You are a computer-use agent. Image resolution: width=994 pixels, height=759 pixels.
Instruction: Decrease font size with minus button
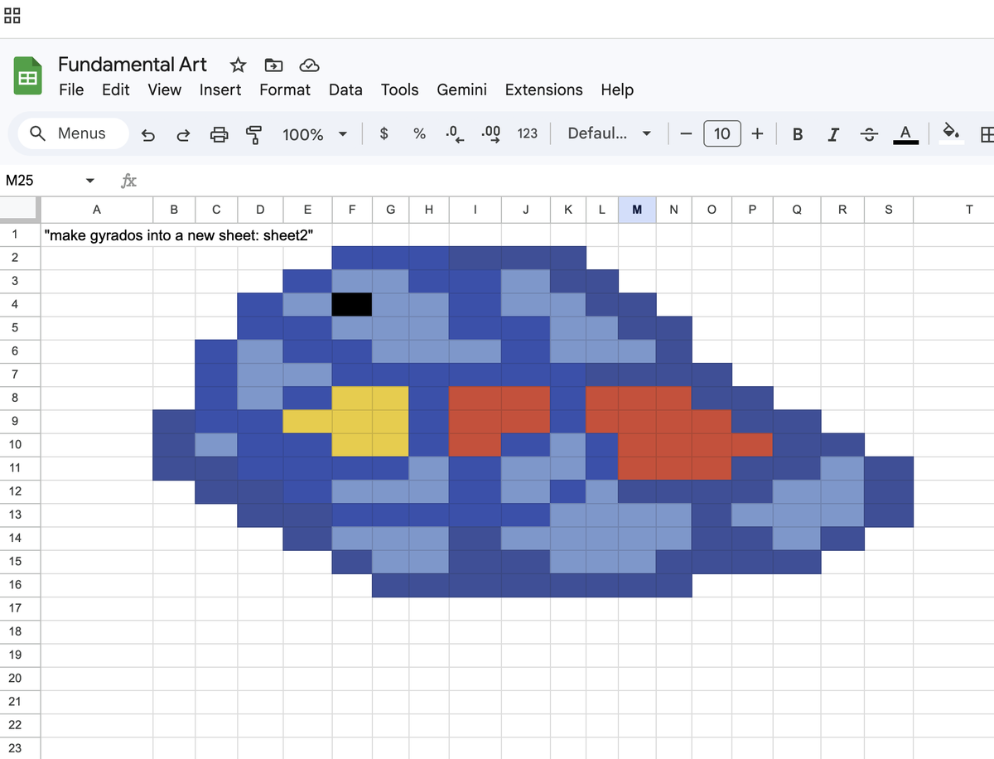click(x=685, y=133)
